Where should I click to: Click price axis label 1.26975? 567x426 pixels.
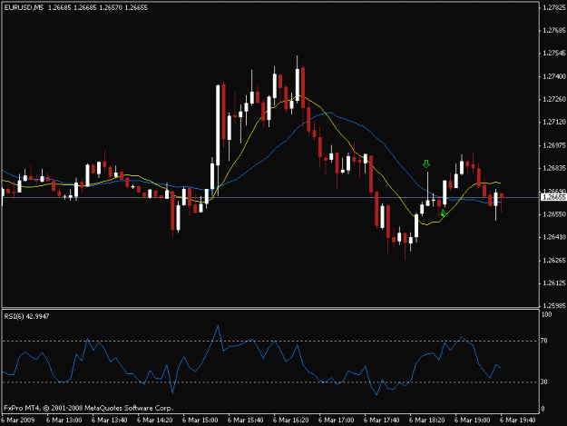tap(554, 145)
